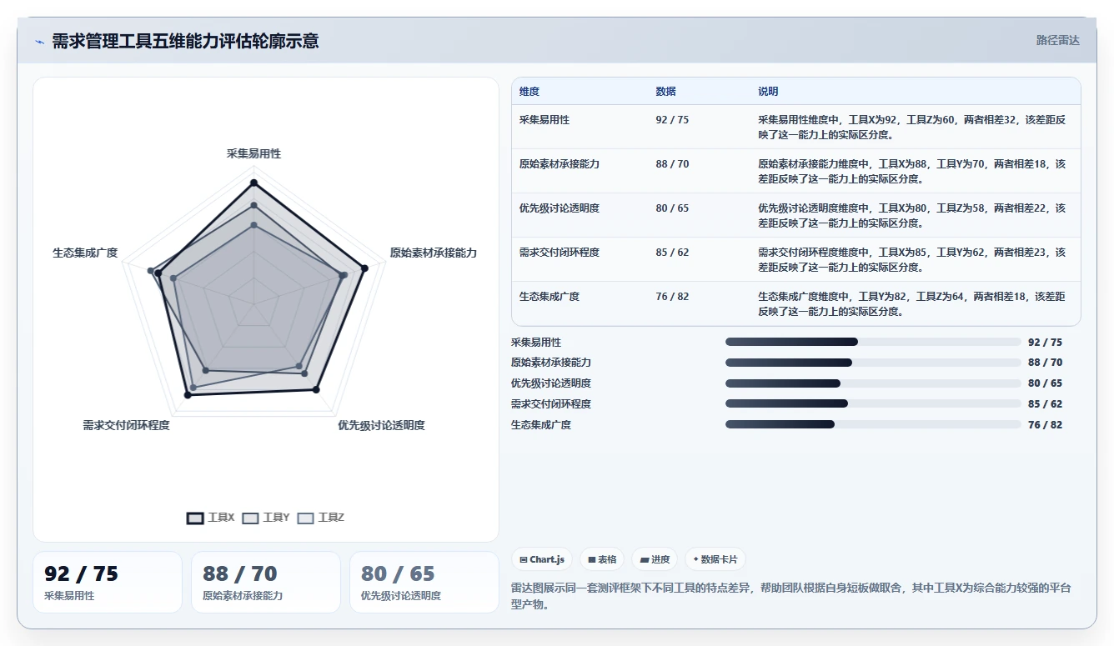Click 工具X data point on 原始素材承接能力 axis
The width and height of the screenshot is (1114, 646).
pos(364,268)
